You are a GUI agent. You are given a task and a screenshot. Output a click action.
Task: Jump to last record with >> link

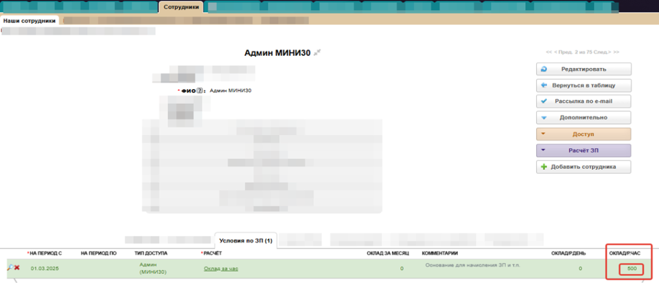click(x=617, y=52)
